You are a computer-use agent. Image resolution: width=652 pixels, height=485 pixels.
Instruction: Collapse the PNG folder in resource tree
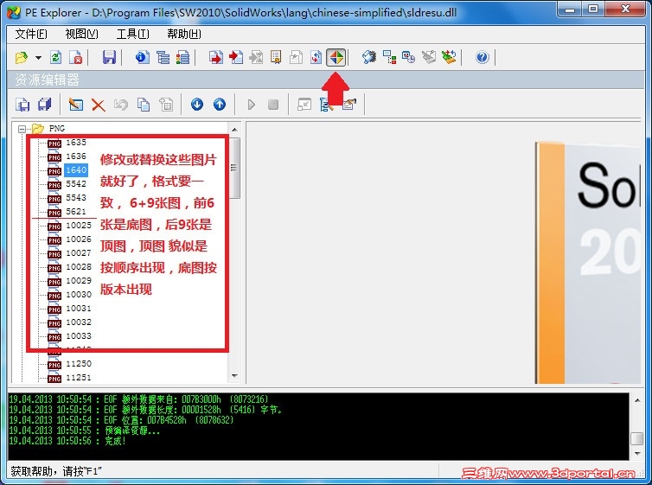(22, 129)
